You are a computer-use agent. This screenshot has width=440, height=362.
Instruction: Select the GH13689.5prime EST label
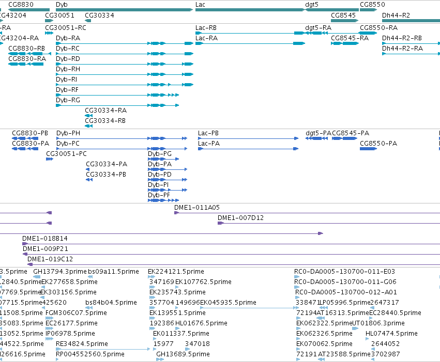click(183, 354)
